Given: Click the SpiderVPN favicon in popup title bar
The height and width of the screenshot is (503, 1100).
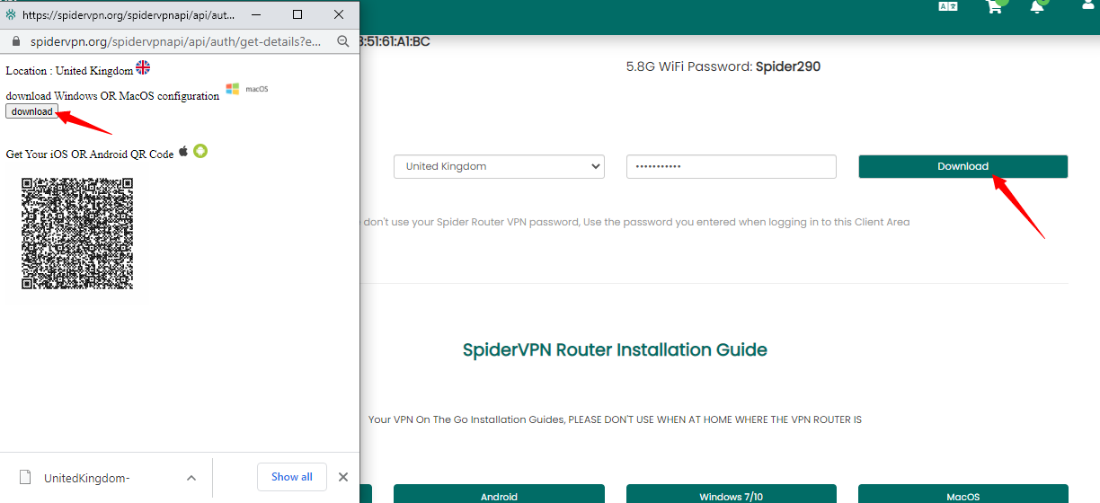Looking at the screenshot, I should pyautogui.click(x=11, y=15).
